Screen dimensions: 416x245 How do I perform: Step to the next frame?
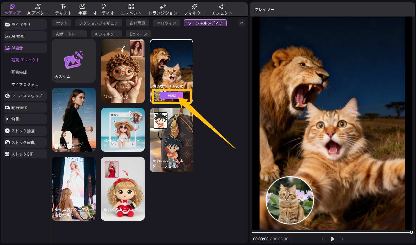(342, 239)
